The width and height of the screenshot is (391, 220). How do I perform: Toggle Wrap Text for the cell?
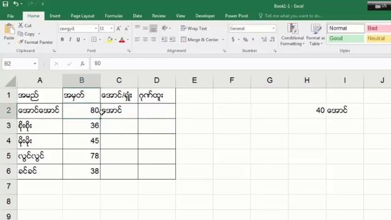(x=194, y=29)
